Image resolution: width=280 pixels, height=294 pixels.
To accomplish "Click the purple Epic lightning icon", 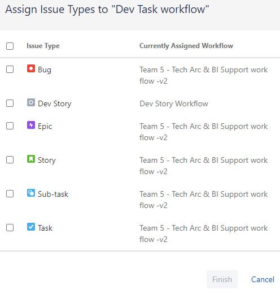I will tap(31, 125).
